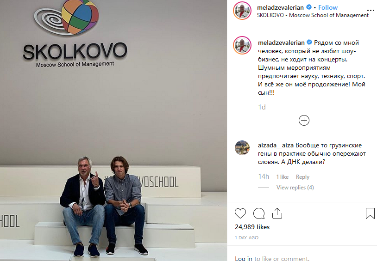Load more comments with the plus circle icon

pyautogui.click(x=304, y=120)
